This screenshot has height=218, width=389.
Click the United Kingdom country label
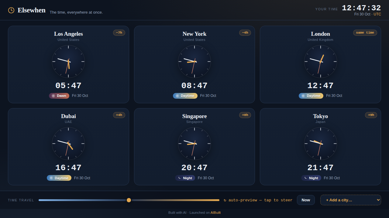[x=321, y=40]
